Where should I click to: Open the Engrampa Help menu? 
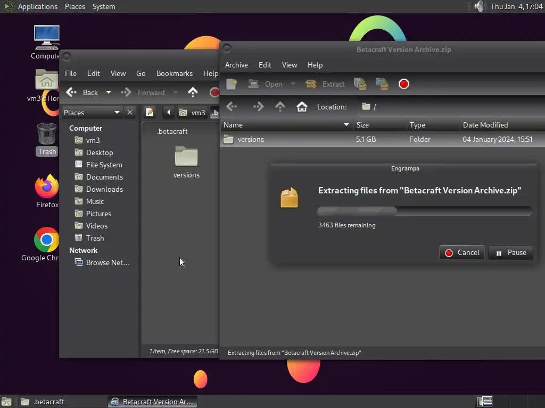coord(315,65)
